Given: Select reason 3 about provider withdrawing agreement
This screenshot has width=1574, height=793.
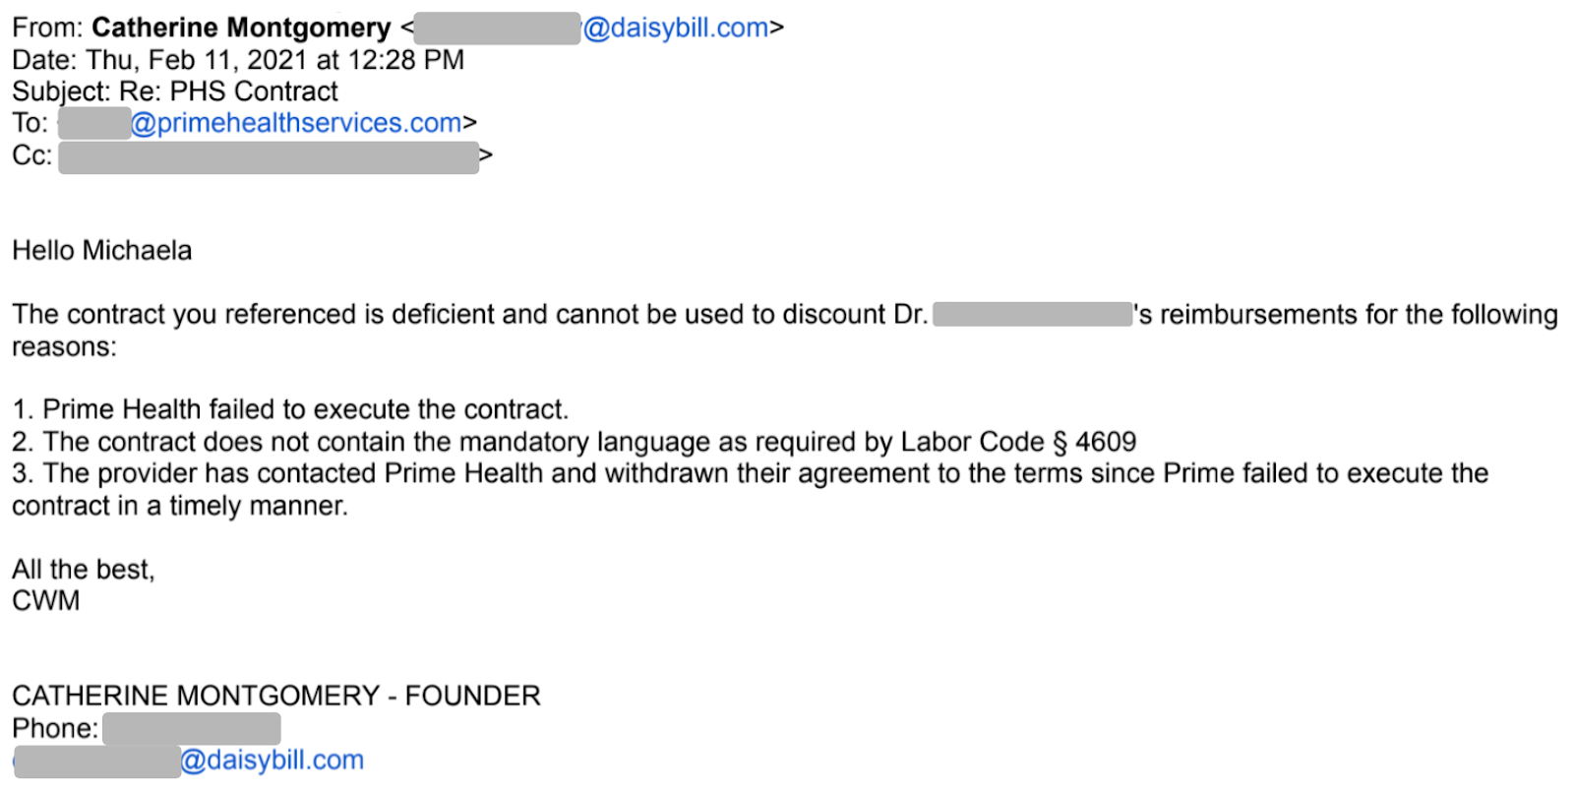Looking at the screenshot, I should tap(750, 489).
